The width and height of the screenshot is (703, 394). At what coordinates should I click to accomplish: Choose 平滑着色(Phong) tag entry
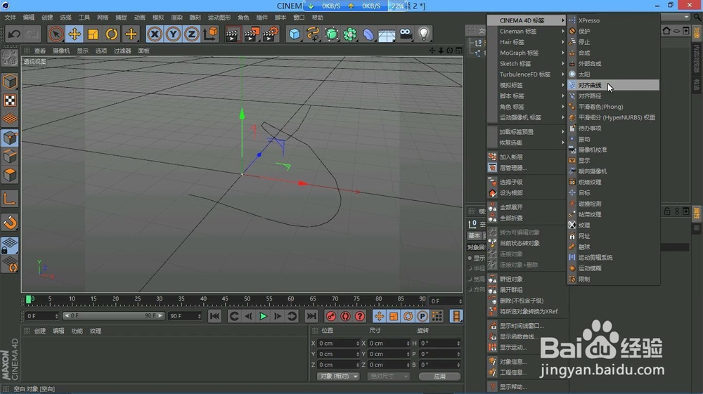613,107
